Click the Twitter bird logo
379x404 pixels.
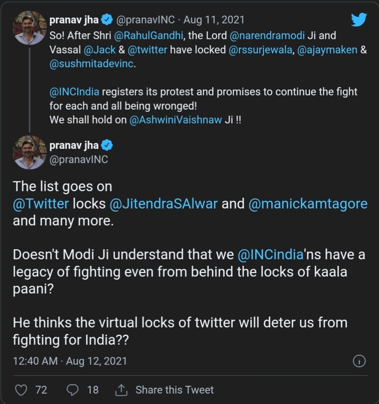click(x=359, y=20)
